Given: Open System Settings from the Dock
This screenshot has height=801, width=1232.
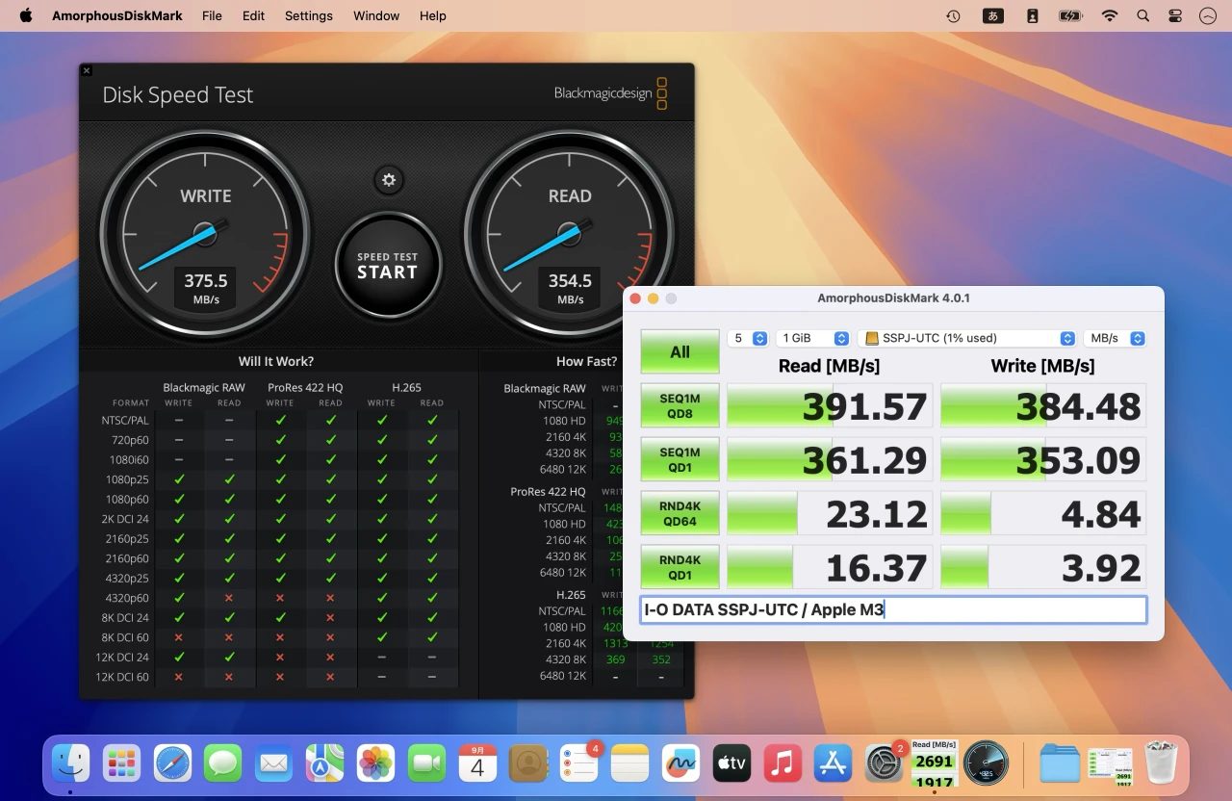Looking at the screenshot, I should 883,763.
